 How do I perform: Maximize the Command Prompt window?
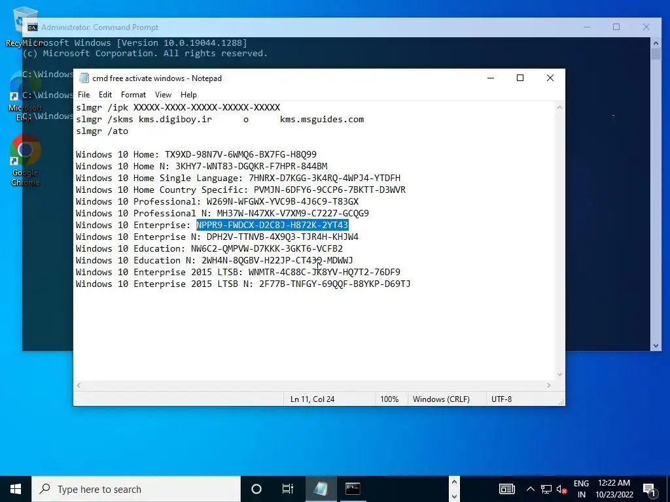(x=616, y=27)
